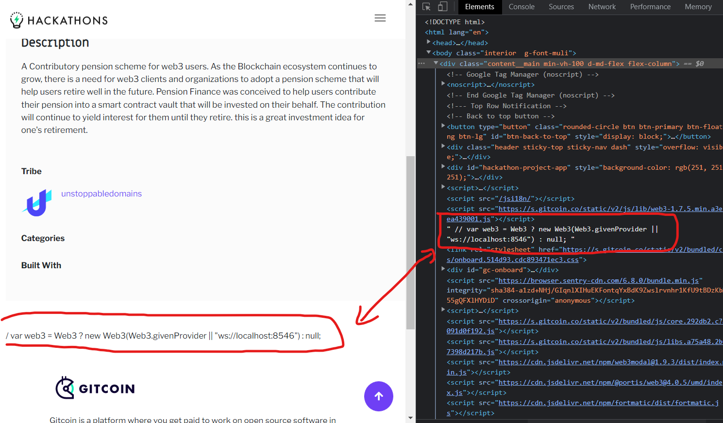Click the stray 'var web3' text on page
Image resolution: width=723 pixels, height=423 pixels.
coord(163,336)
